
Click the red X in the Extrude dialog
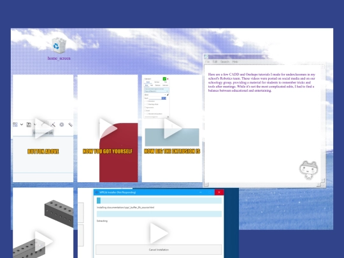tap(168, 79)
